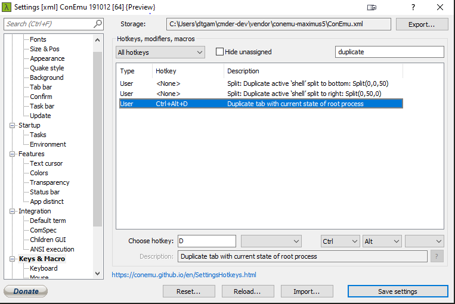Select the Integration tree item

click(35, 211)
